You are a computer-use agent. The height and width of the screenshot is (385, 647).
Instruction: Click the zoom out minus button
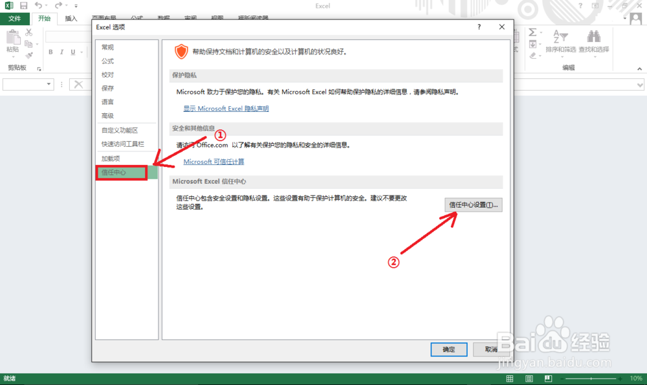[562, 379]
